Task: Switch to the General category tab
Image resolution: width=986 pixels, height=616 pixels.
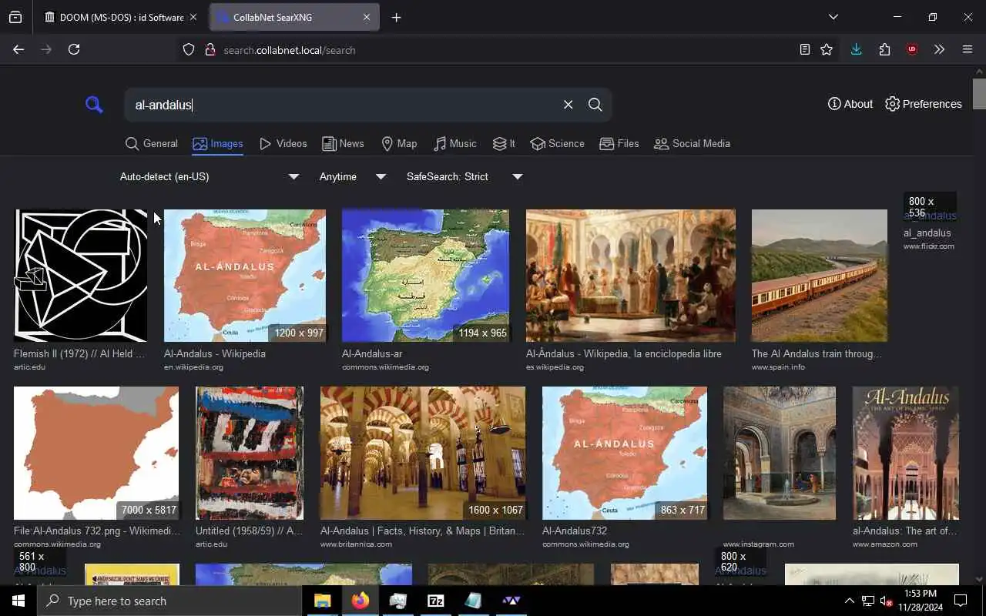Action: 152,143
